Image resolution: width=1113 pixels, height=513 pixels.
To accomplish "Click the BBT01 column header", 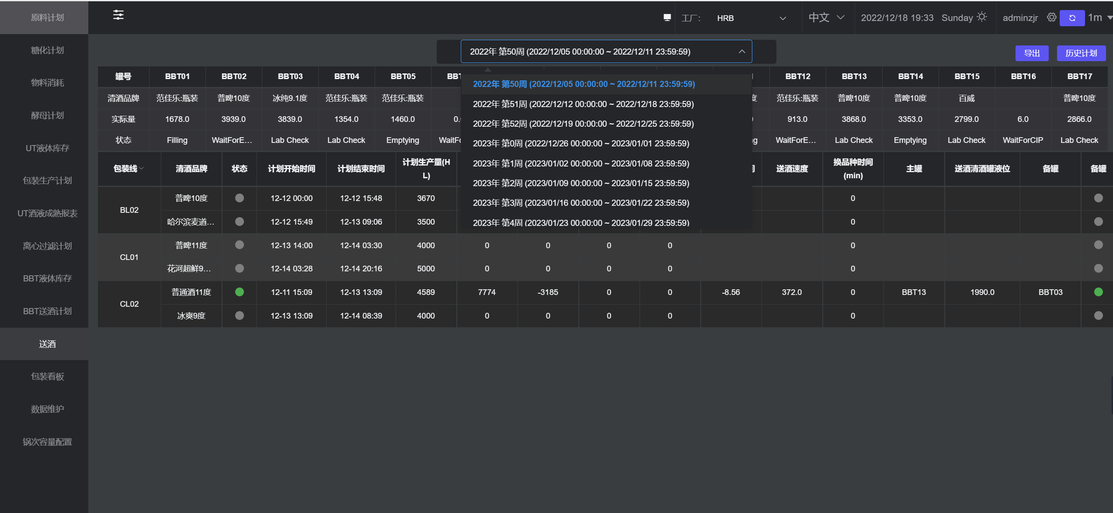I will click(177, 76).
